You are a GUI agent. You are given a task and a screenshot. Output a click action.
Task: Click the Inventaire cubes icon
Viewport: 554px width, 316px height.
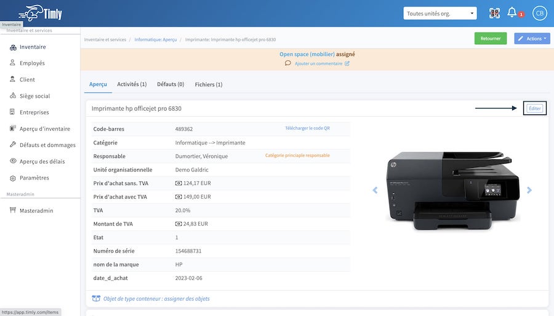click(13, 47)
